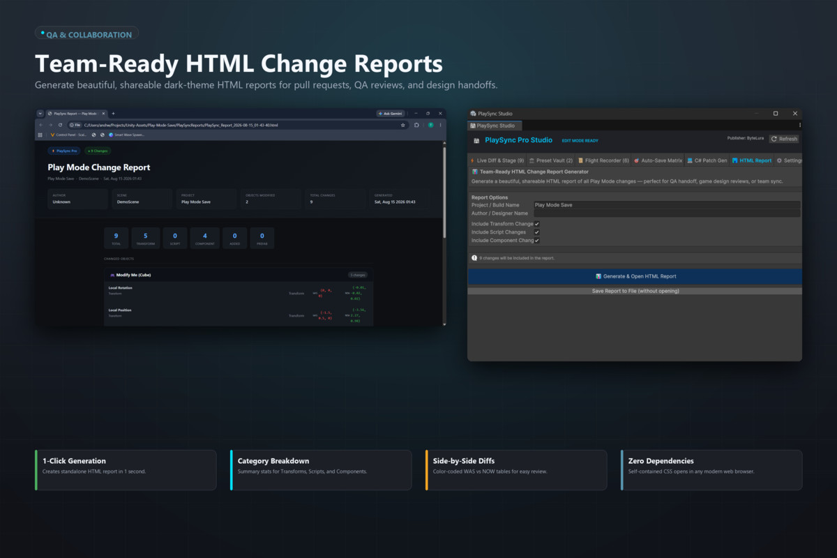The height and width of the screenshot is (558, 837).
Task: Click the Objects Modified card
Action: [x=271, y=199]
